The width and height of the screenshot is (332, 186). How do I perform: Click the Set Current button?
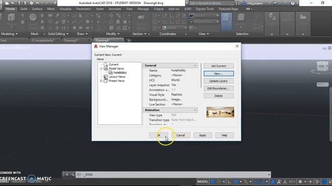point(218,66)
